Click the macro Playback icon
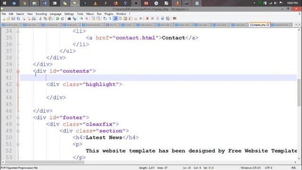 pyautogui.click(x=157, y=19)
